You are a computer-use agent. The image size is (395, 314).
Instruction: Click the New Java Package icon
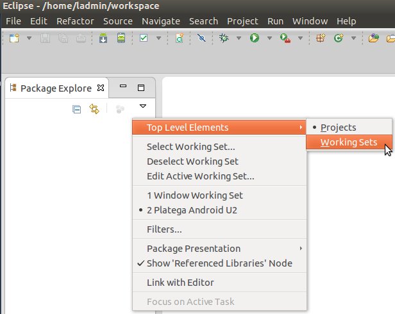coord(321,38)
